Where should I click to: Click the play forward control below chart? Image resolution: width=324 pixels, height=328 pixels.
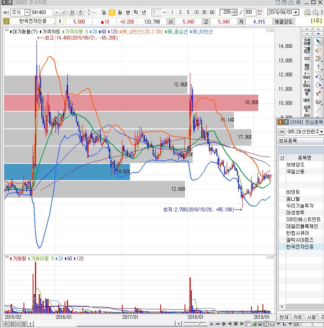(x=242, y=324)
